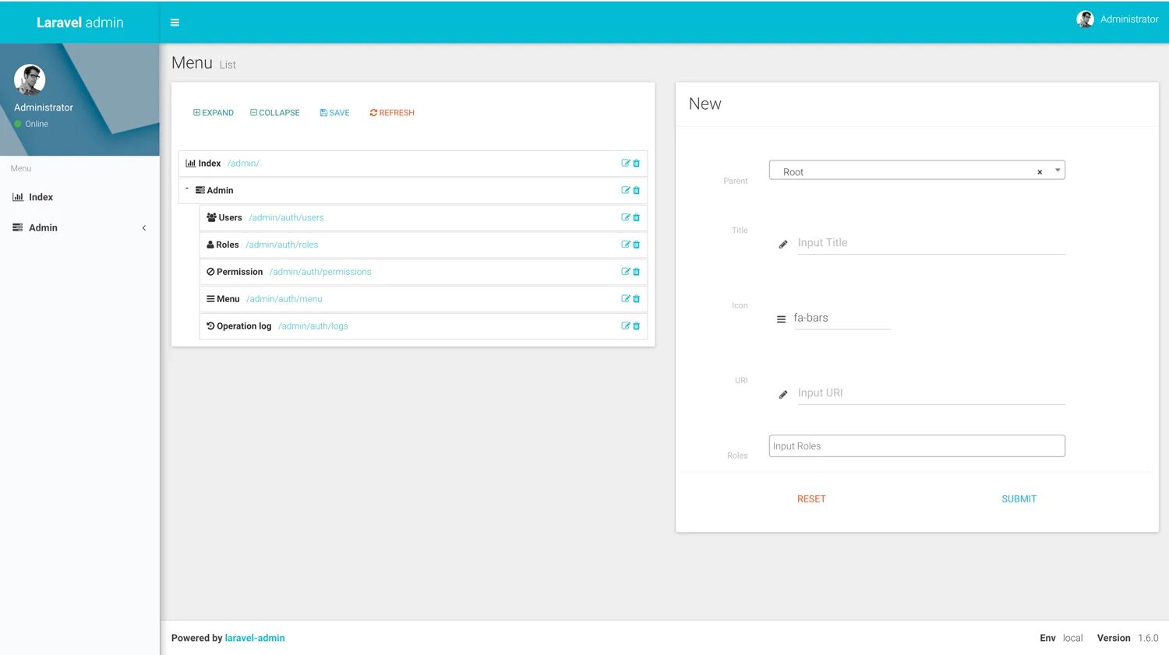The width and height of the screenshot is (1169, 655).
Task: Delete the Operation log row
Action: point(636,326)
